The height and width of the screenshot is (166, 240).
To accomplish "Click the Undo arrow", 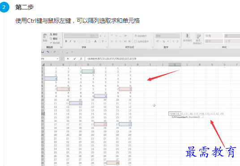I will [x=48, y=52].
